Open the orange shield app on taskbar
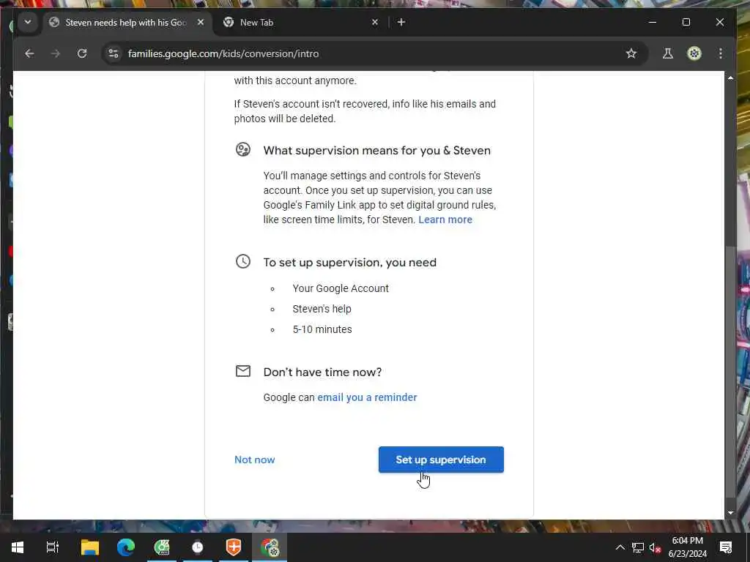Image resolution: width=750 pixels, height=562 pixels. point(234,547)
